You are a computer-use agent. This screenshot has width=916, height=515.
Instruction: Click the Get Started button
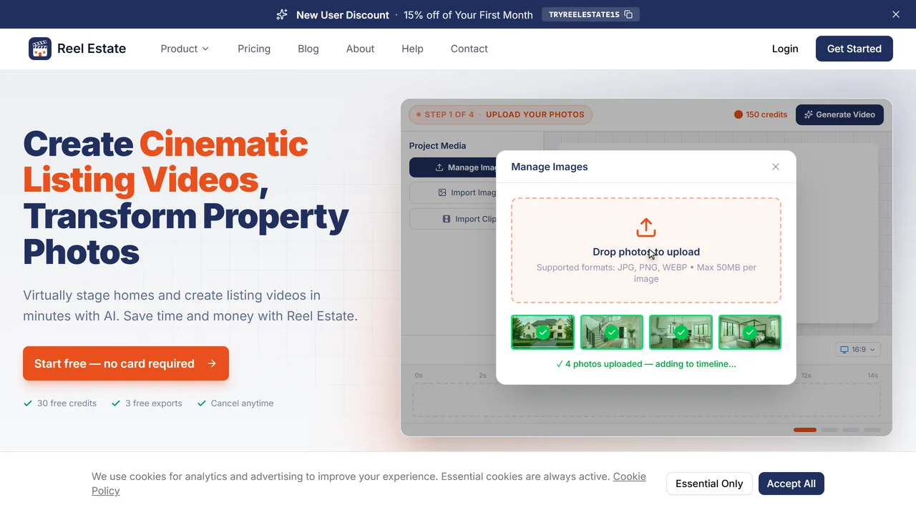pos(854,49)
